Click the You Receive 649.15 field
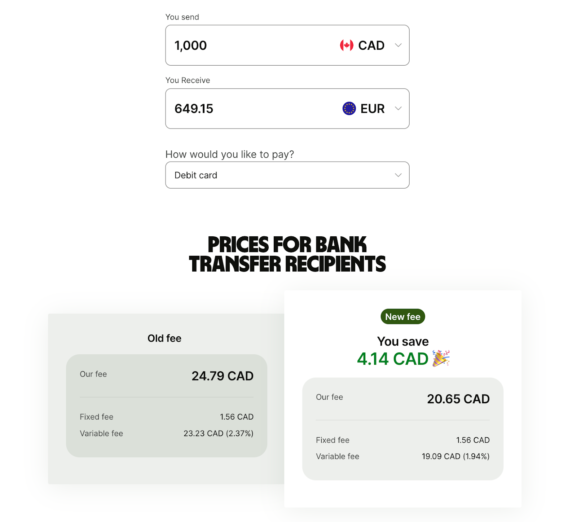The image size is (577, 522). [287, 109]
